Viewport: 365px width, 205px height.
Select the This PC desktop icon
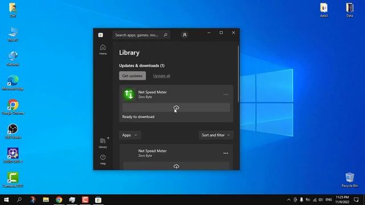point(13,34)
